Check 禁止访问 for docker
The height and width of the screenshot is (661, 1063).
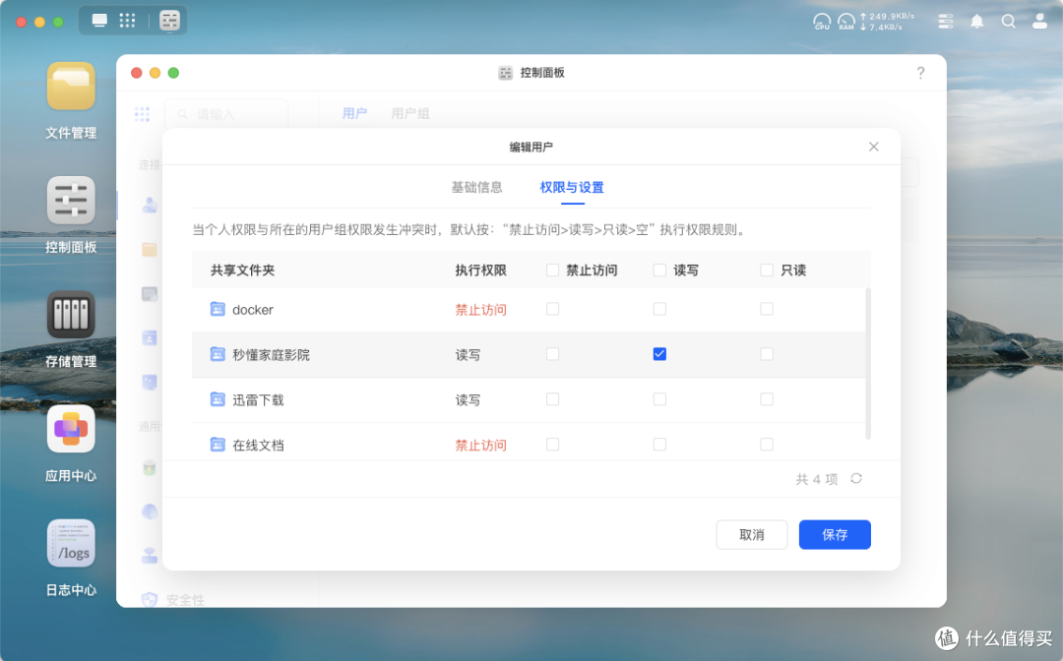pyautogui.click(x=552, y=309)
